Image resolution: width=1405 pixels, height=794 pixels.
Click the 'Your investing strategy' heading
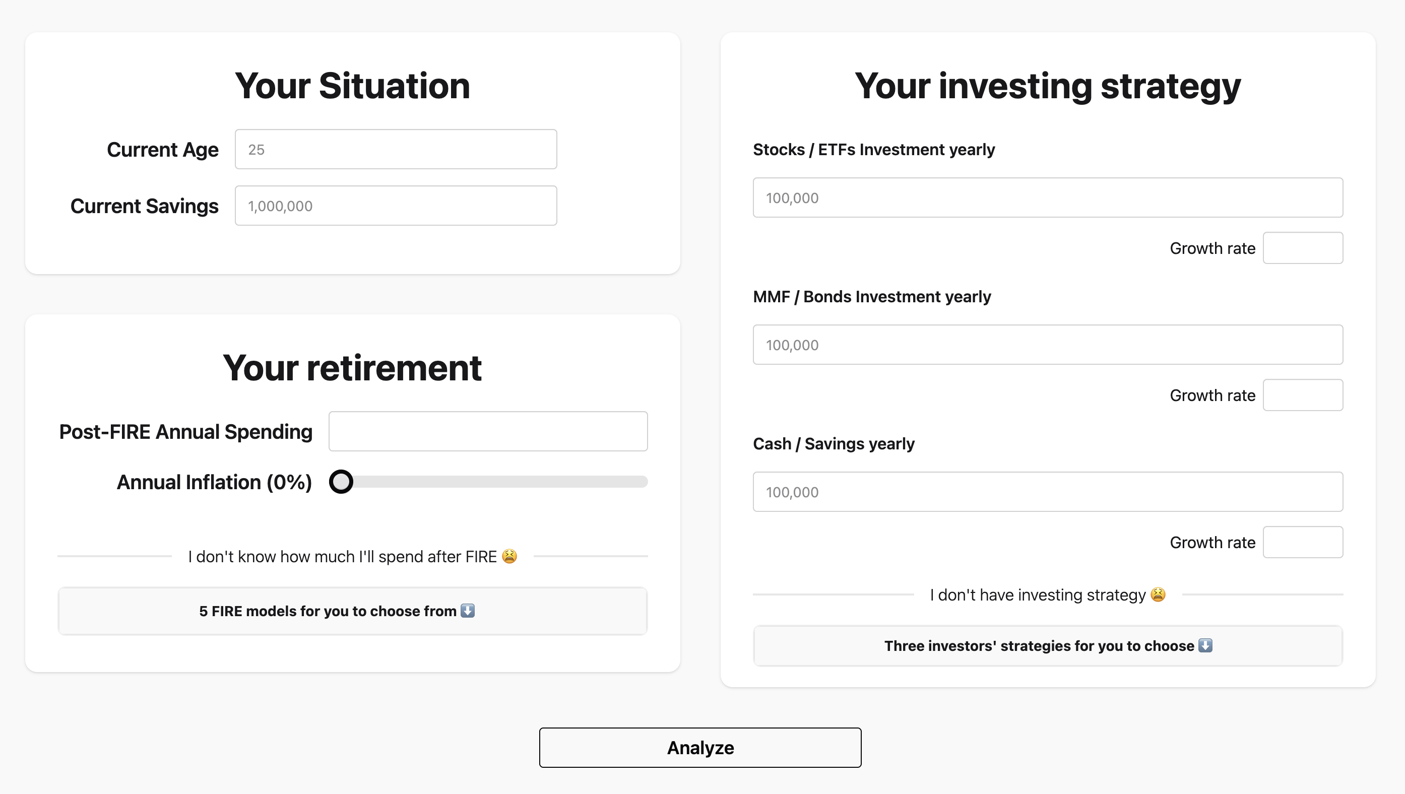pyautogui.click(x=1047, y=86)
